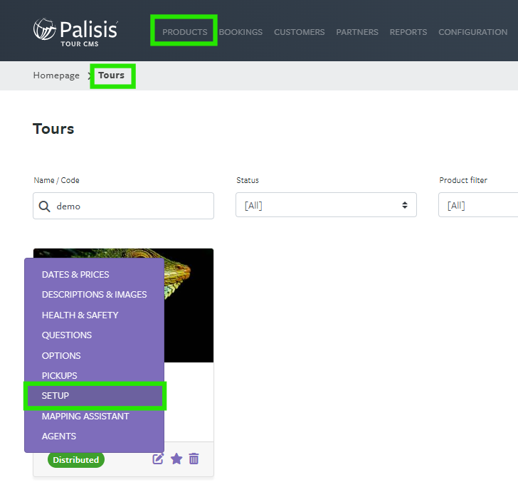Select HEALTH & SAFETY menu entry

coord(80,315)
